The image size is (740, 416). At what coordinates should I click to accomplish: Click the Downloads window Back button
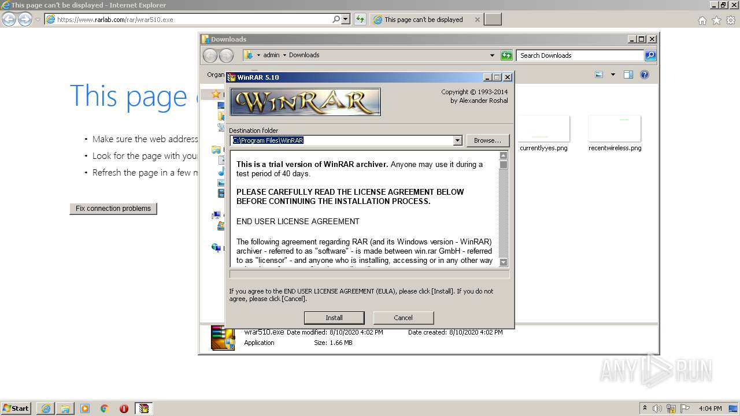tap(210, 55)
